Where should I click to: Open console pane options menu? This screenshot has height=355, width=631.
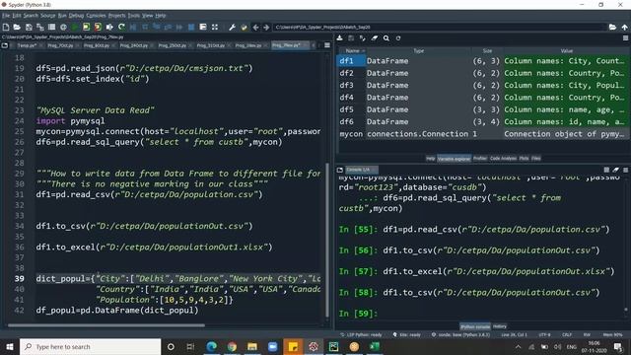[x=625, y=170]
